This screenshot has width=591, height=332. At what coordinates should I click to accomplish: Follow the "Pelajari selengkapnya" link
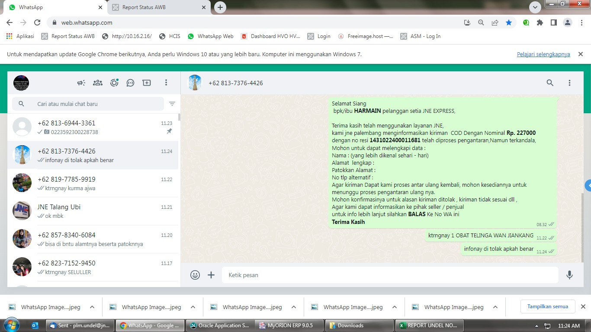(x=543, y=54)
